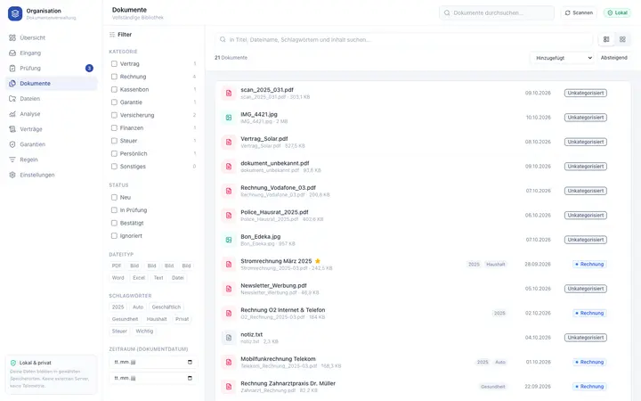Click the Regeln filter-lines icon

(x=12, y=160)
